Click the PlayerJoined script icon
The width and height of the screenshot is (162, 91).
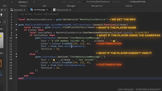pos(54,10)
